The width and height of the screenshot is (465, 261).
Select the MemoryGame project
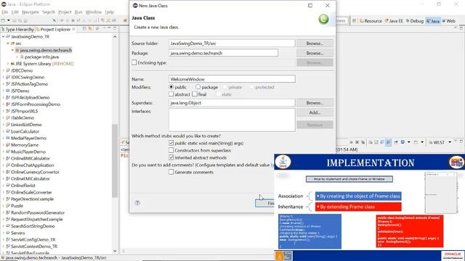25,145
